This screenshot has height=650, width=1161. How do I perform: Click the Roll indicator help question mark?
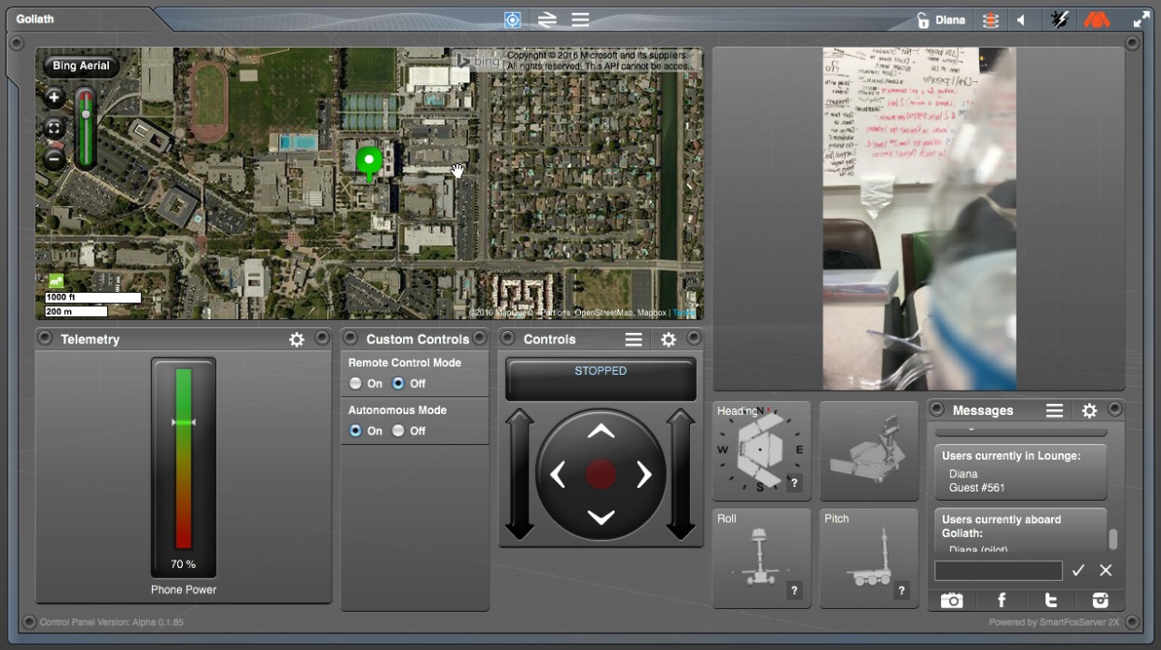(x=795, y=590)
